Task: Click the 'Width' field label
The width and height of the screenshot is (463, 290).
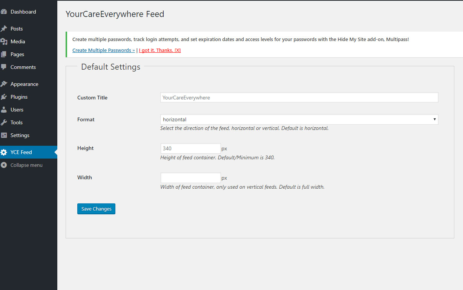Action: [84, 177]
